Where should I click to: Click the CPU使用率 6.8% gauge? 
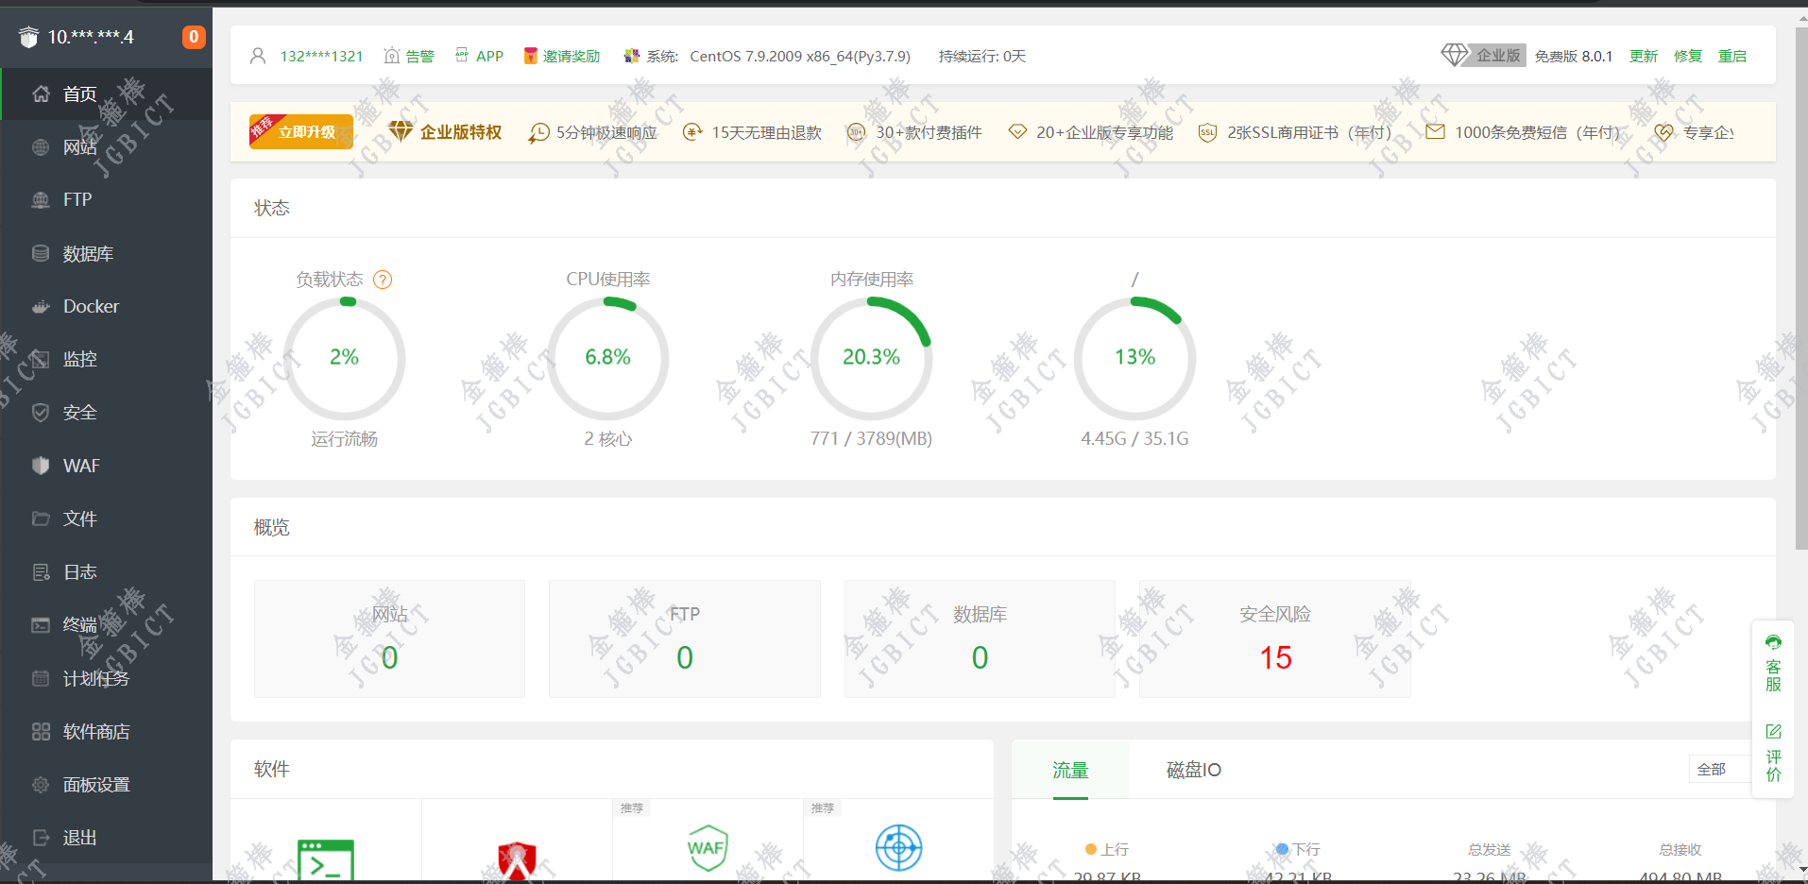pos(608,358)
